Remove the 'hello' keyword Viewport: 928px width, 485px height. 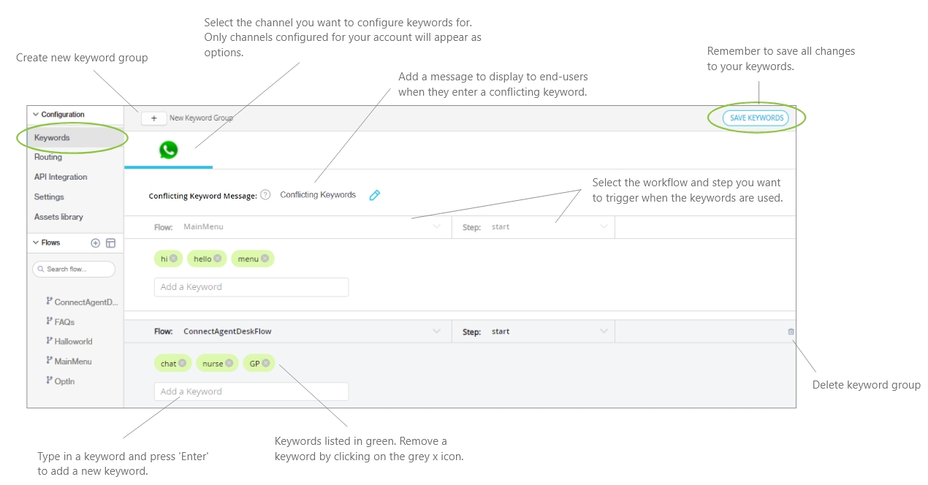218,259
